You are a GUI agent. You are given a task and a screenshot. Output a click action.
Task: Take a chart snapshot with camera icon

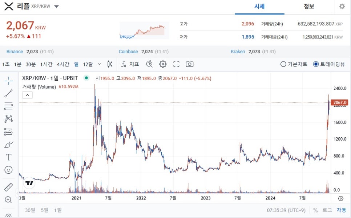[x=190, y=64]
